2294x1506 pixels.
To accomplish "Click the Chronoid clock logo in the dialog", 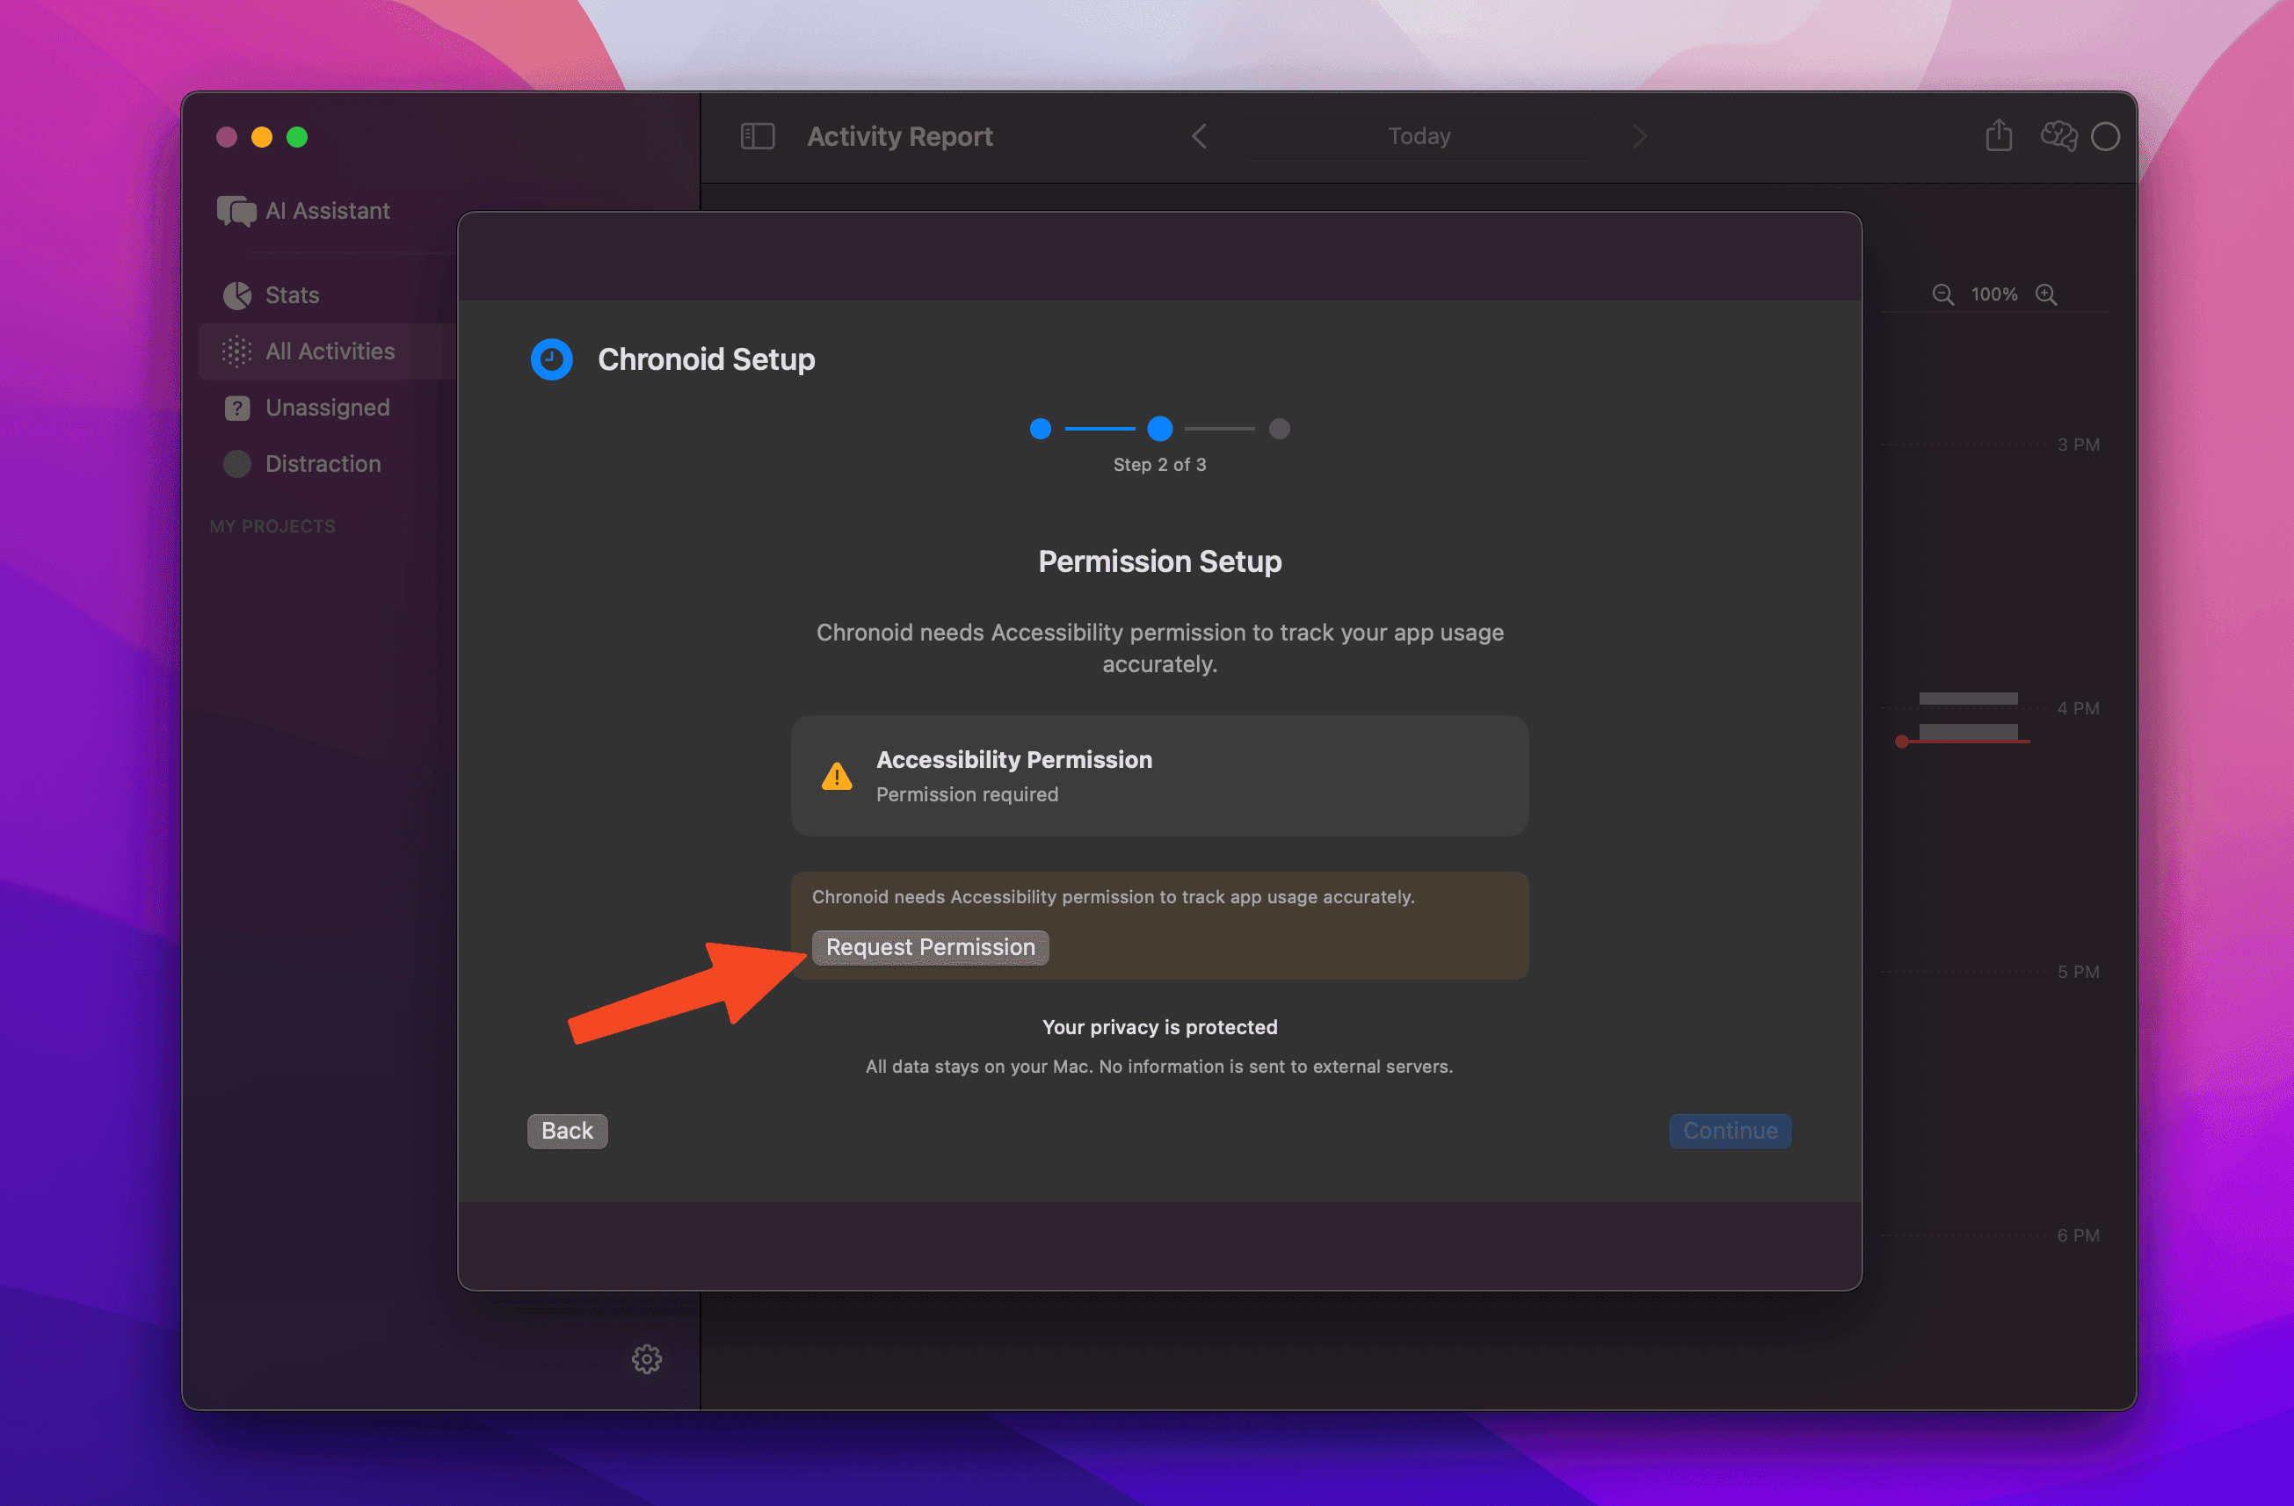I will (x=551, y=358).
